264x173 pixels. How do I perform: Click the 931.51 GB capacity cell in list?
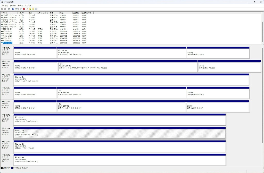point(64,31)
